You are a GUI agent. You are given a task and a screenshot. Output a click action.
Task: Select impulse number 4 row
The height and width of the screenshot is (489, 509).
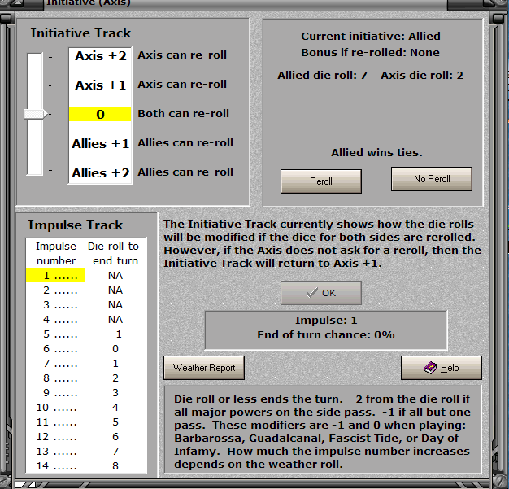(86, 319)
